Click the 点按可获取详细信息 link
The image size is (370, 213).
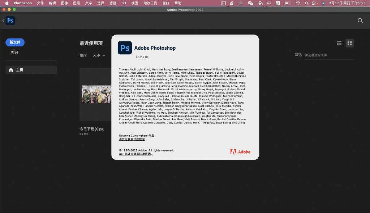pyautogui.click(x=132, y=139)
